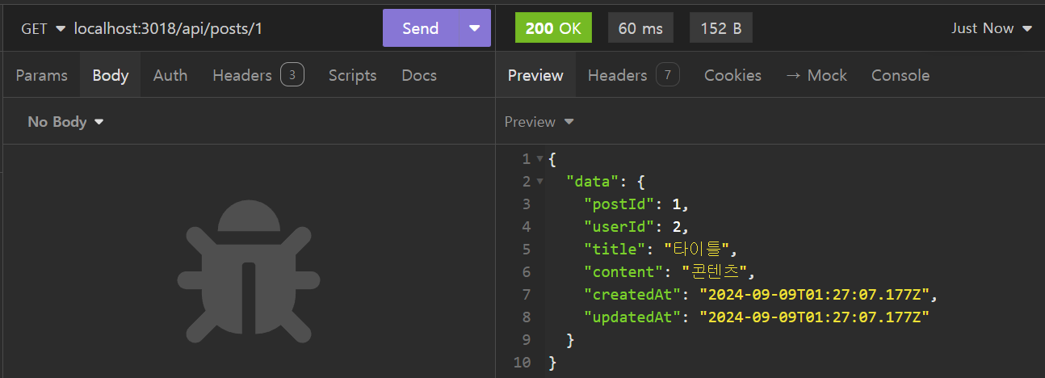Collapse the JSON root at line 1
This screenshot has width=1045, height=378.
(x=539, y=159)
